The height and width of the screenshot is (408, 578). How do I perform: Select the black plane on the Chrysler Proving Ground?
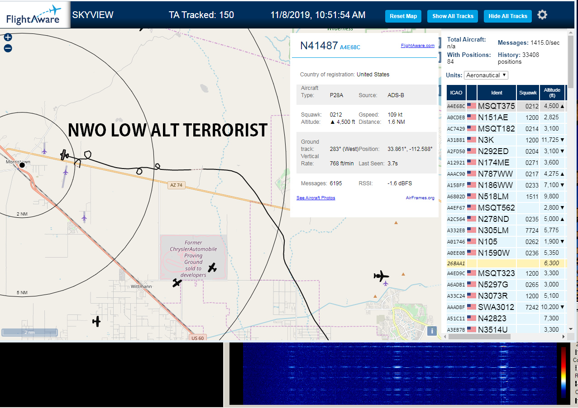click(212, 267)
